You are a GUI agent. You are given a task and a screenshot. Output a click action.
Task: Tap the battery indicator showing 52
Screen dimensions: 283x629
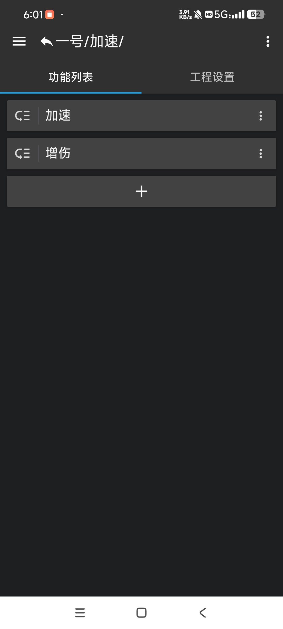(x=256, y=14)
